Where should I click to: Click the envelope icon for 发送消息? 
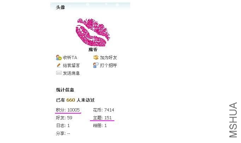59,73
